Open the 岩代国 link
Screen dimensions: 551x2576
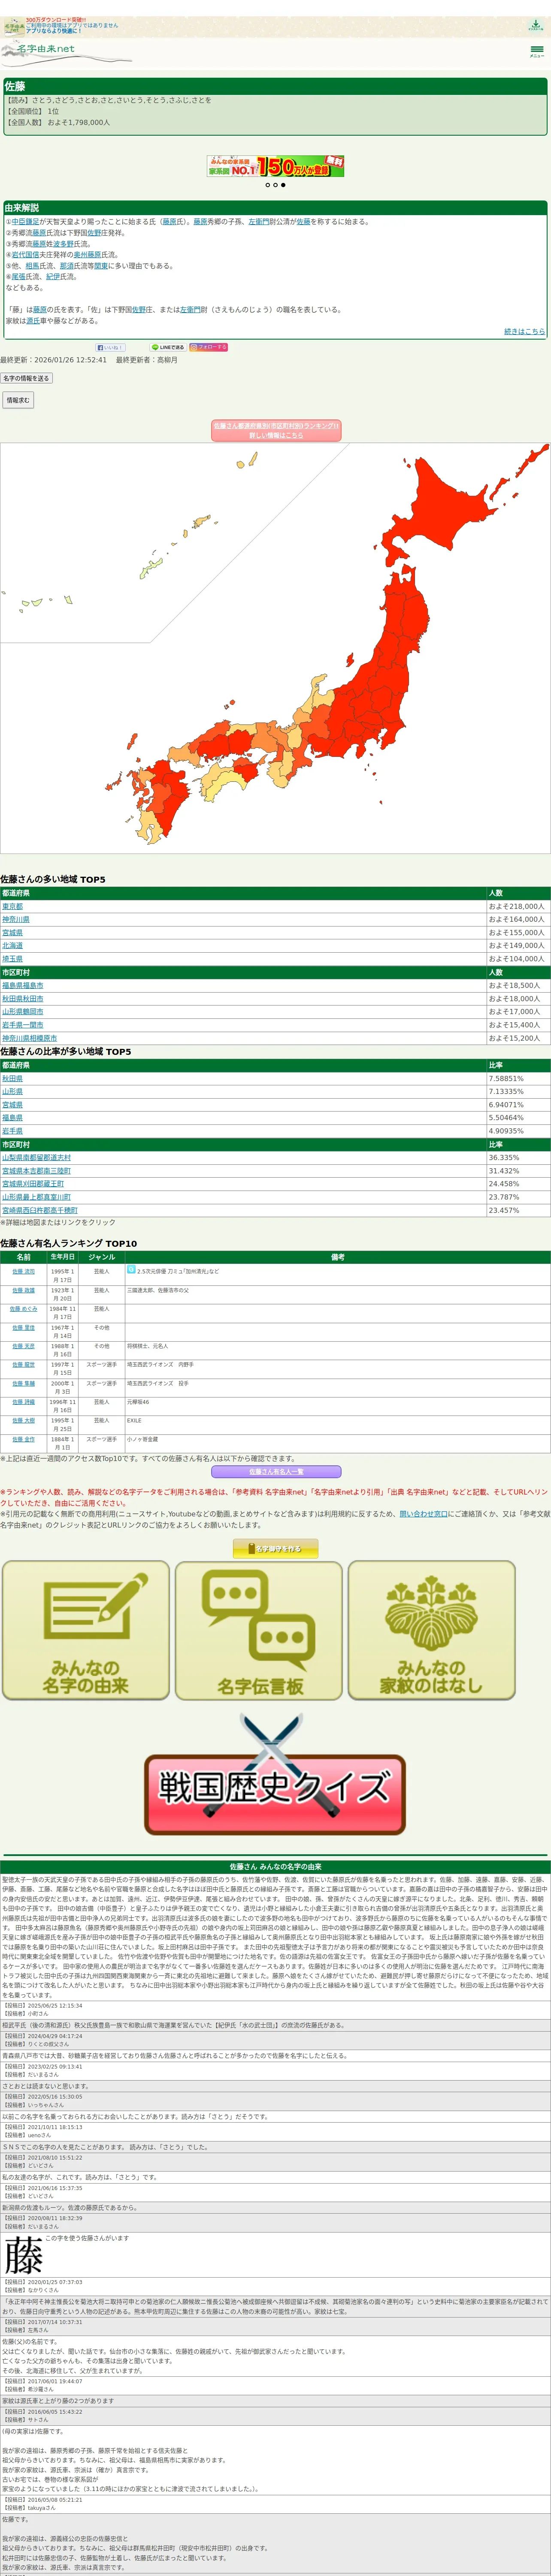[25, 255]
